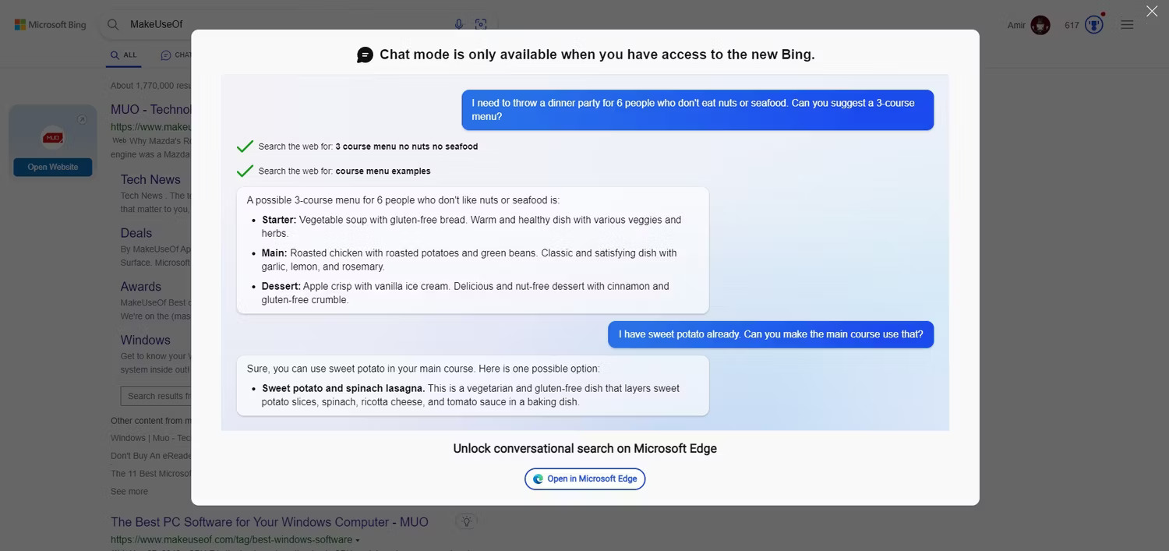
Task: Click the Microsoft Bing logo
Action: click(x=51, y=25)
